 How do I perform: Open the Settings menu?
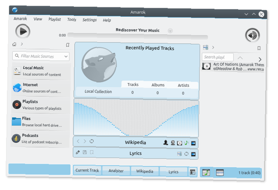point(89,20)
